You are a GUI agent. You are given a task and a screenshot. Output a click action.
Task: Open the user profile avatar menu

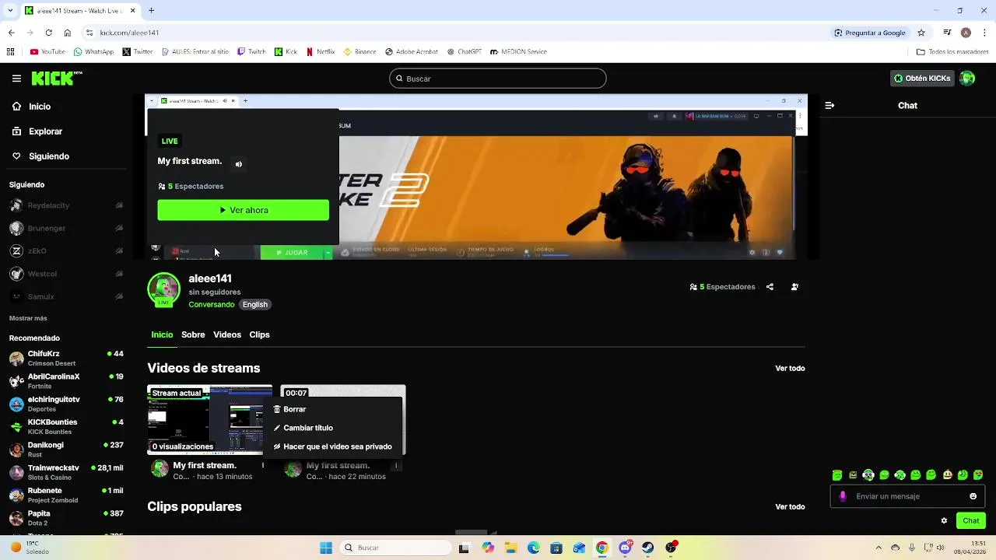click(x=967, y=79)
